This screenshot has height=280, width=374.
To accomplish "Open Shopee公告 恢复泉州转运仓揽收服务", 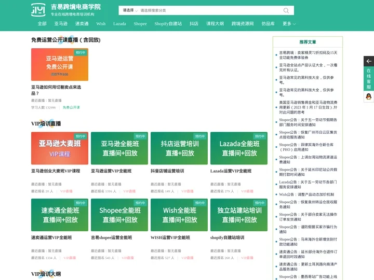I will point(308,204).
